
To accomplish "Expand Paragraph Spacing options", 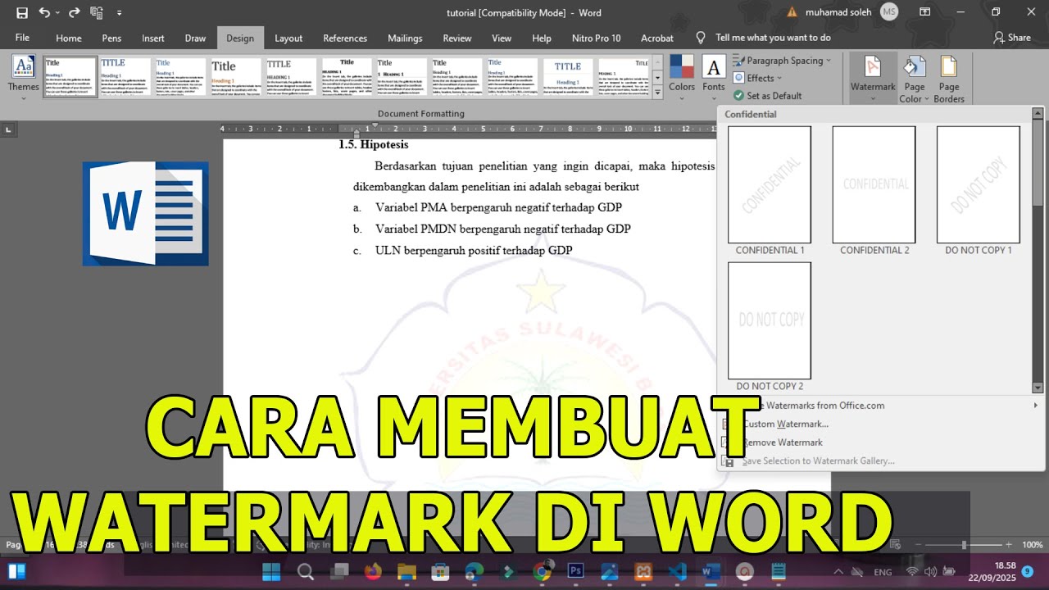I will (x=782, y=61).
